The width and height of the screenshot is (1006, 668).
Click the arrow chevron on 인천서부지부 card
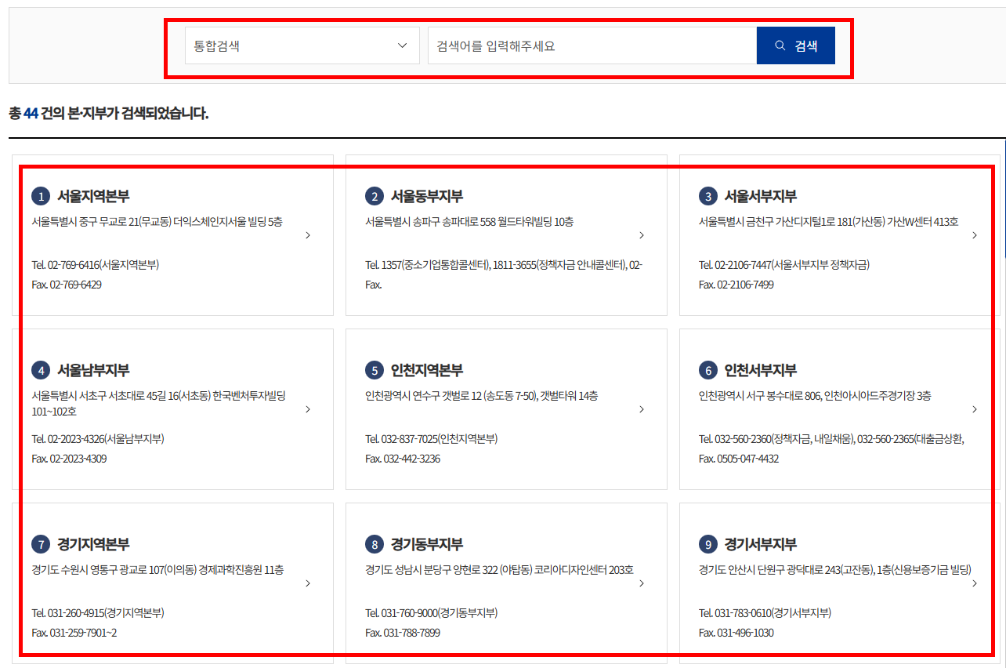click(x=975, y=409)
